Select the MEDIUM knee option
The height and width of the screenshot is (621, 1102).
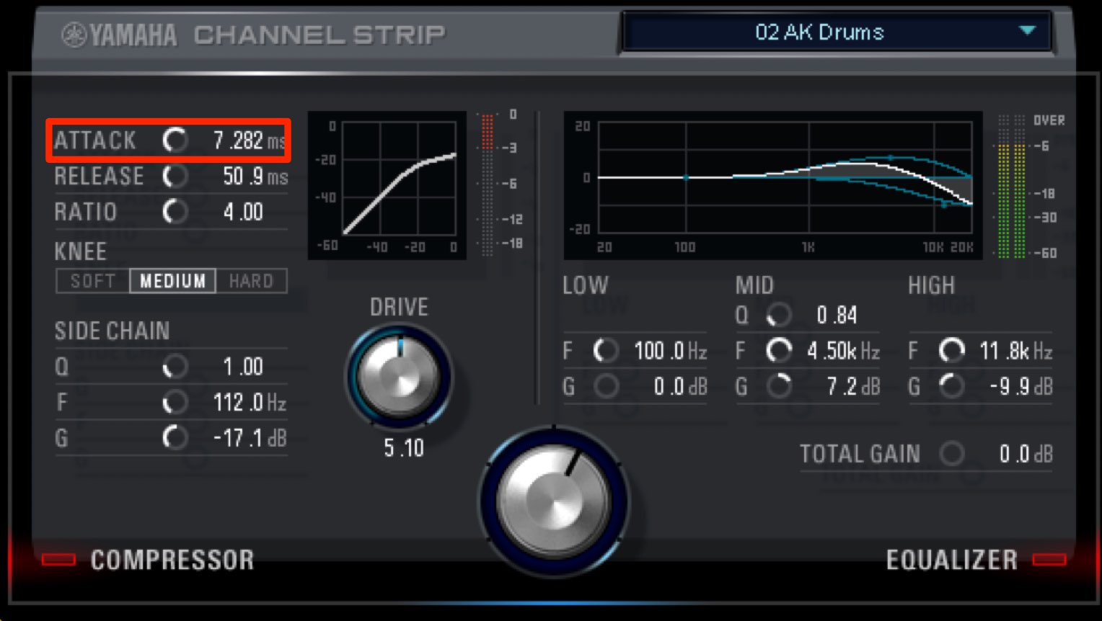[172, 281]
